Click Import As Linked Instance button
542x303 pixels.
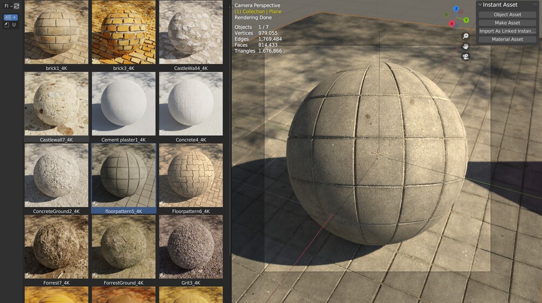tap(507, 31)
